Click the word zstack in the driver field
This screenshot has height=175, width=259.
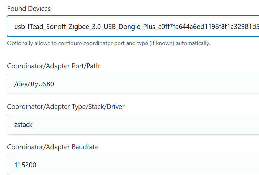tap(23, 124)
